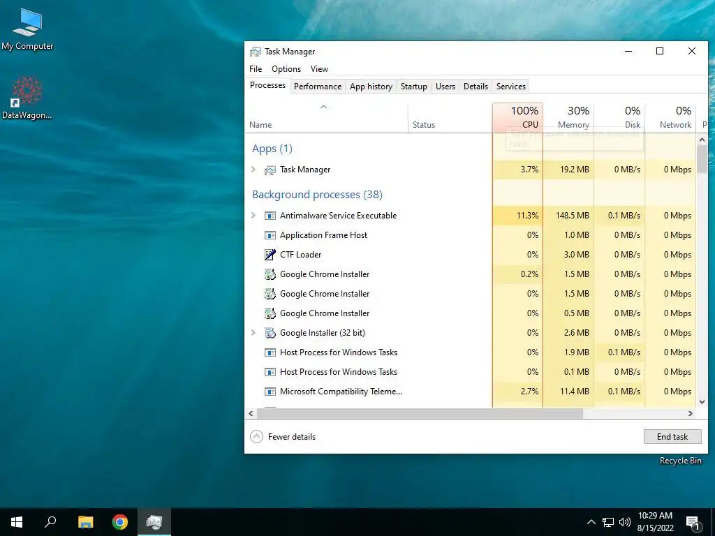The height and width of the screenshot is (536, 715).
Task: Click the vertical scrollbar thumb
Action: [702, 160]
